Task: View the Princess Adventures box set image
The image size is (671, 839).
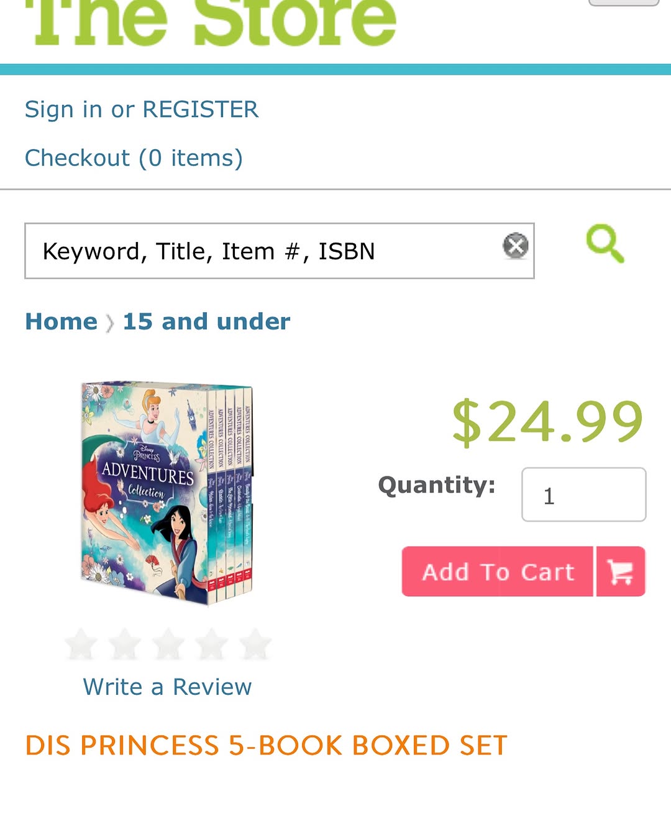Action: (x=167, y=493)
